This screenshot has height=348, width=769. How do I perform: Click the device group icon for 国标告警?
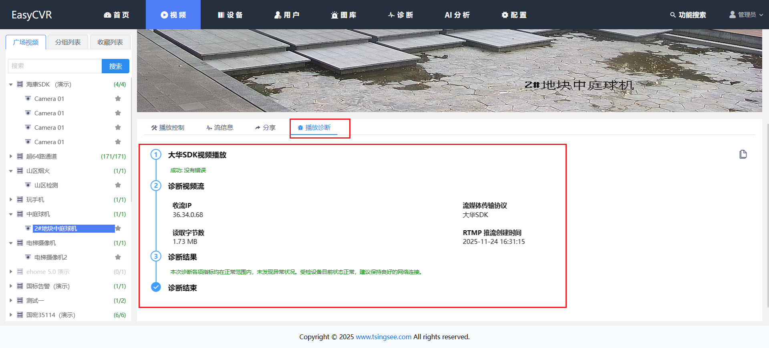(x=20, y=286)
